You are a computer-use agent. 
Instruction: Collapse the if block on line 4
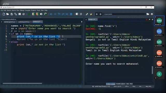click(10, 34)
